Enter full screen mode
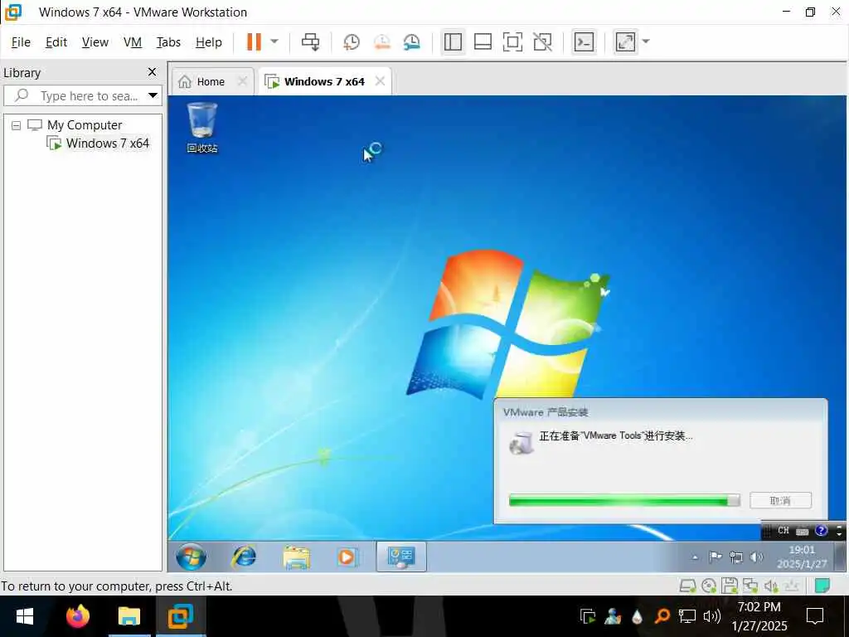 coord(512,41)
